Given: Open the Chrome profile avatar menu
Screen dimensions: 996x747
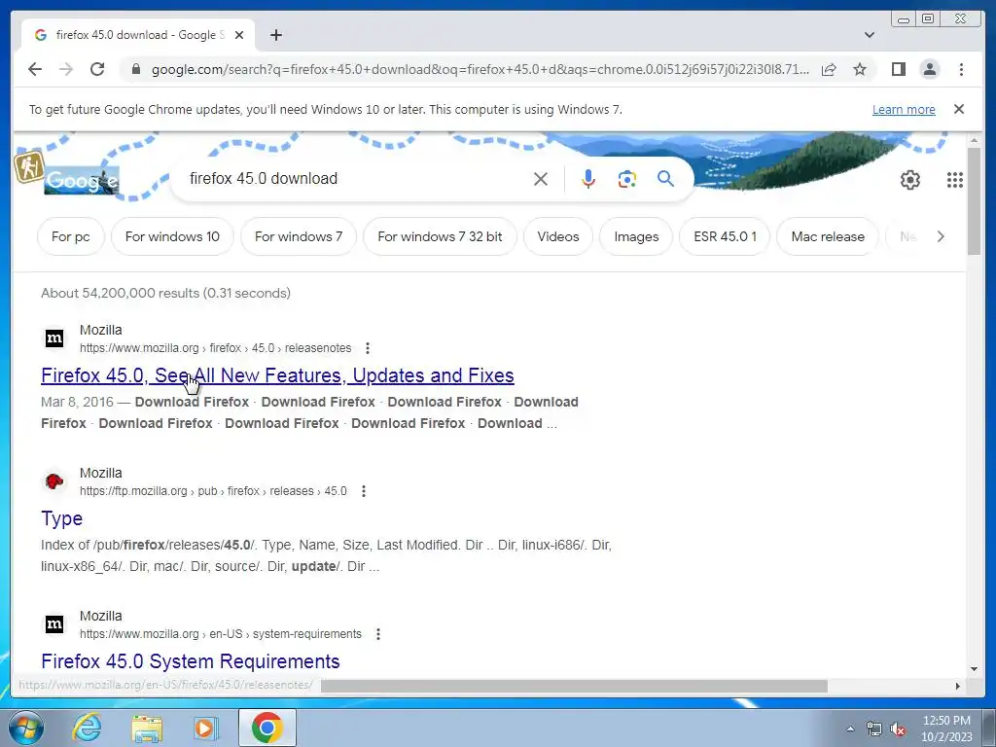Looking at the screenshot, I should [929, 69].
